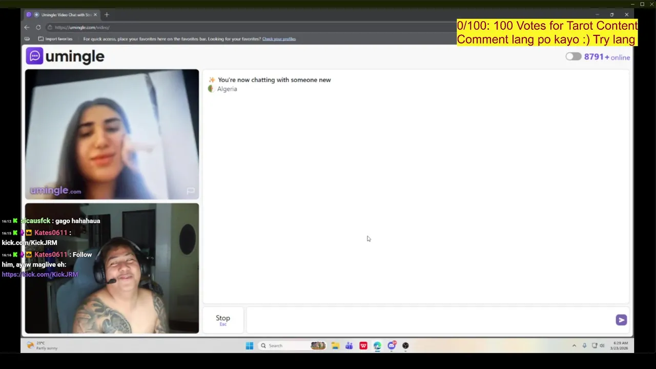
Task: Click the Import favorites folder icon
Action: [x=40, y=39]
